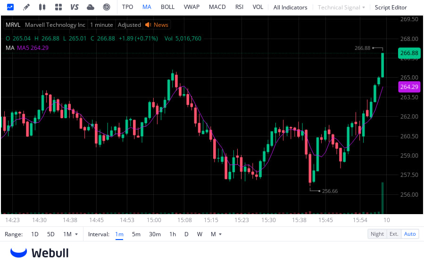Click the 256.66 low price marker
424x264 pixels.
point(330,191)
